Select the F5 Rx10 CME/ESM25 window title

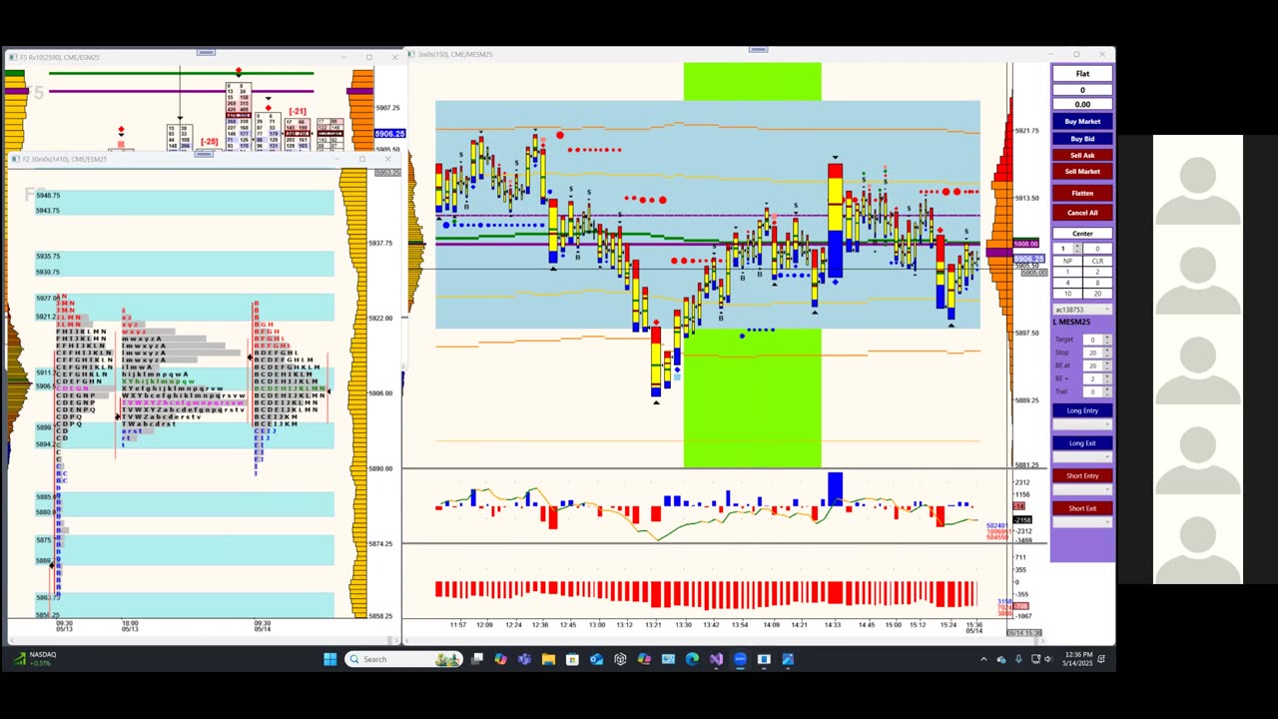tap(60, 58)
